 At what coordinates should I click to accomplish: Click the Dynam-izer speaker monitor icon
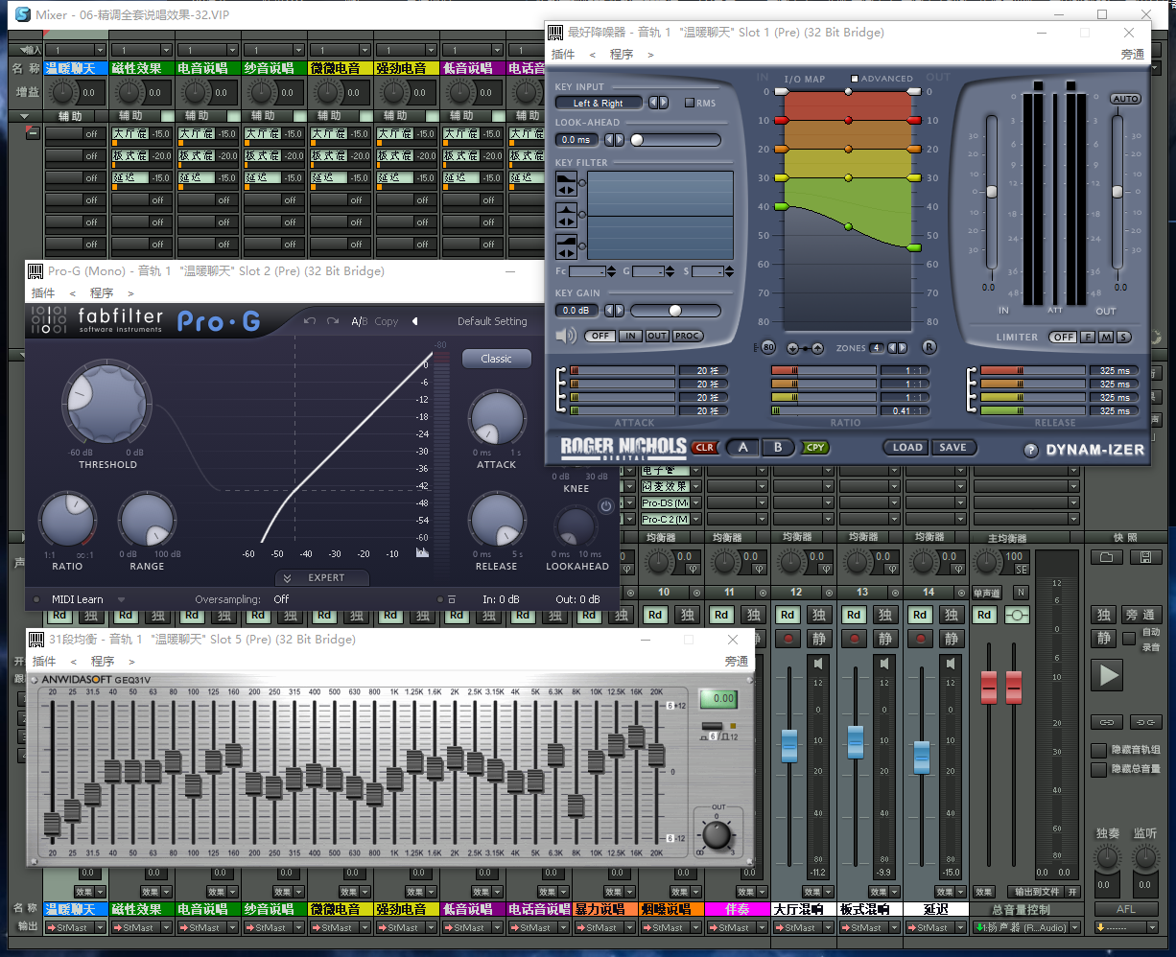coord(566,336)
